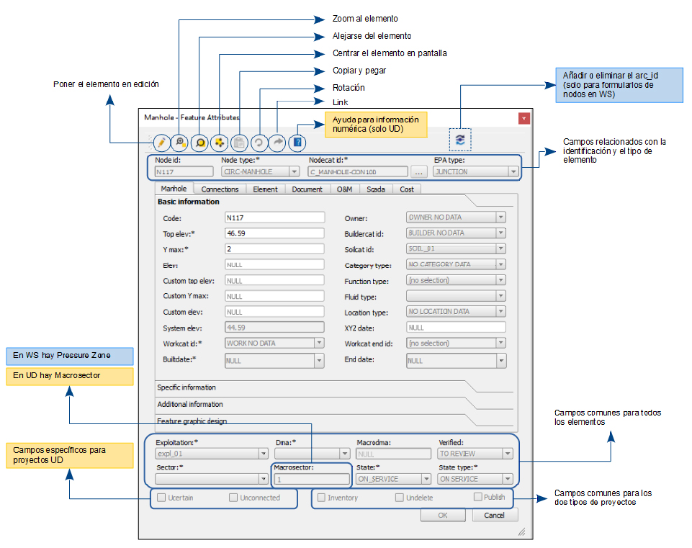Open the End date picker
Viewport: 692px width, 548px height.
pos(456,361)
